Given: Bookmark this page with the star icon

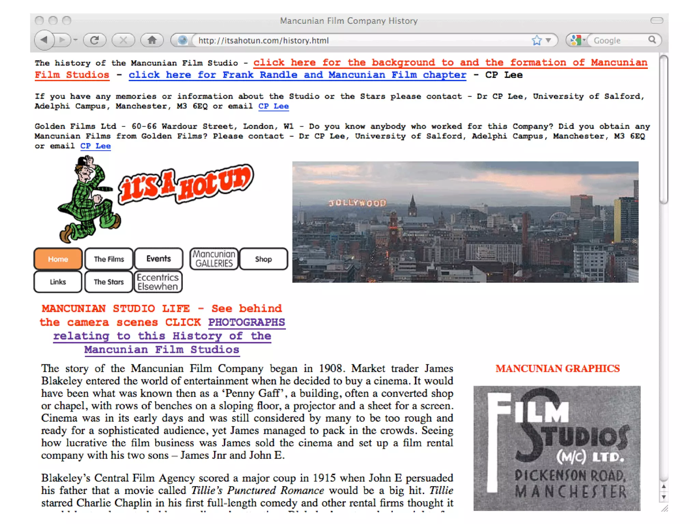Looking at the screenshot, I should click(x=537, y=40).
